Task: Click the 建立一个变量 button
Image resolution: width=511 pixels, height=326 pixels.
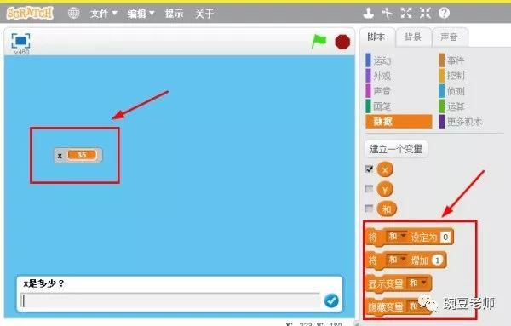Action: pos(396,149)
